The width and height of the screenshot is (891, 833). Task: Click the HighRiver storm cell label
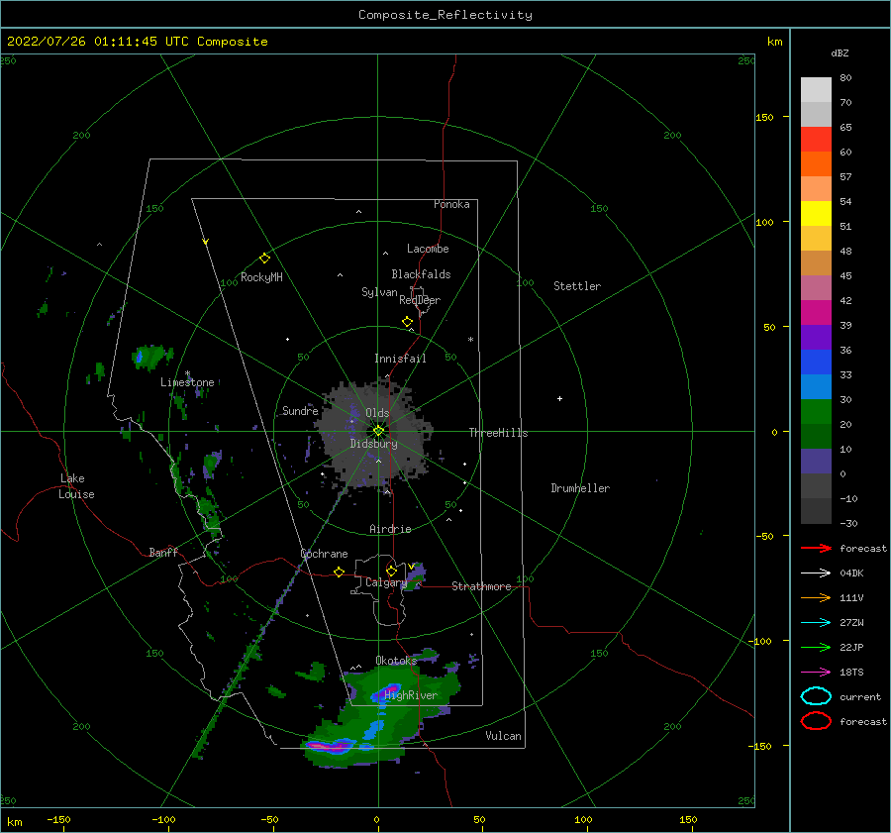point(411,695)
